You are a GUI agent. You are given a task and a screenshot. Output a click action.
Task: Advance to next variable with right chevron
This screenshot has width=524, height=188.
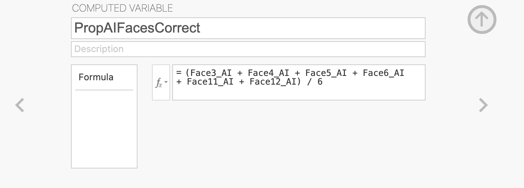pyautogui.click(x=483, y=105)
